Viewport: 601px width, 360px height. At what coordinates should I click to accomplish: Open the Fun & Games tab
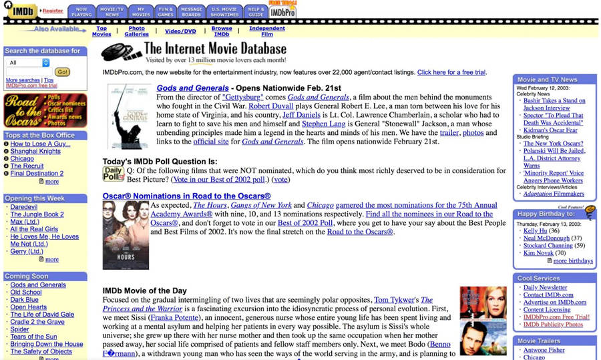coord(166,12)
